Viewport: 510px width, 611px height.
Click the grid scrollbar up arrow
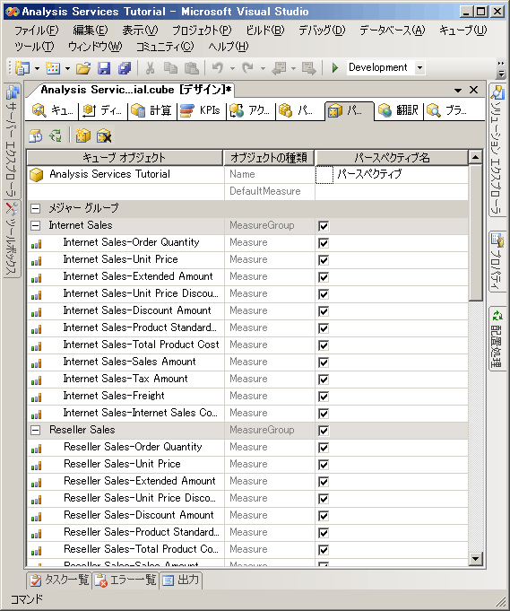point(475,157)
